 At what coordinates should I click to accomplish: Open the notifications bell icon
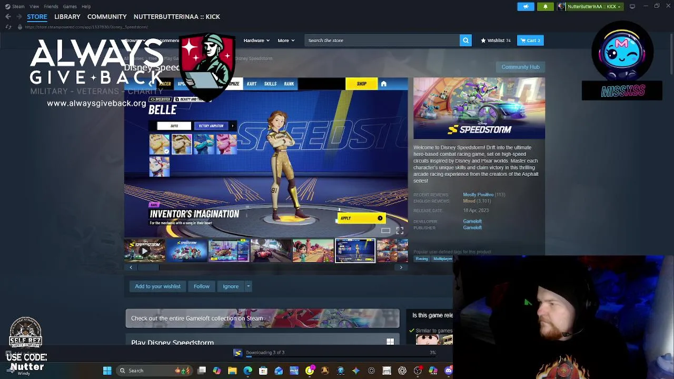tap(546, 6)
